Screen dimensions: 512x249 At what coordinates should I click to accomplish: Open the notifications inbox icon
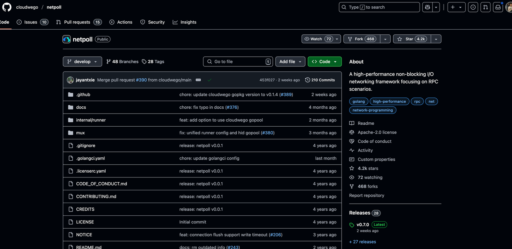tap(498, 7)
